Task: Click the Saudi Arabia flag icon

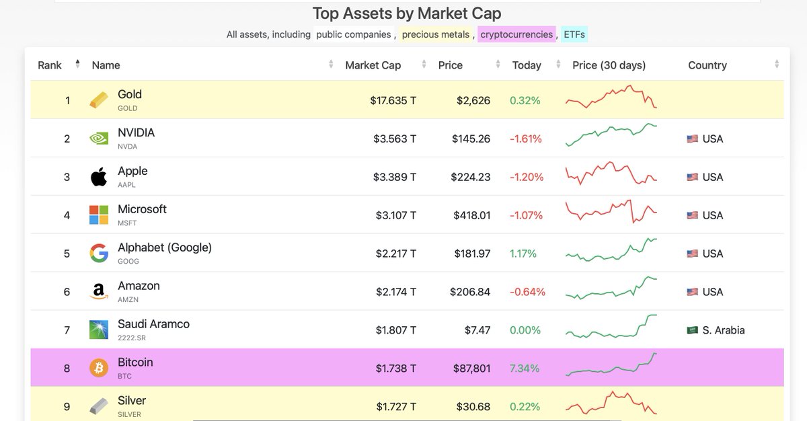Action: 692,331
